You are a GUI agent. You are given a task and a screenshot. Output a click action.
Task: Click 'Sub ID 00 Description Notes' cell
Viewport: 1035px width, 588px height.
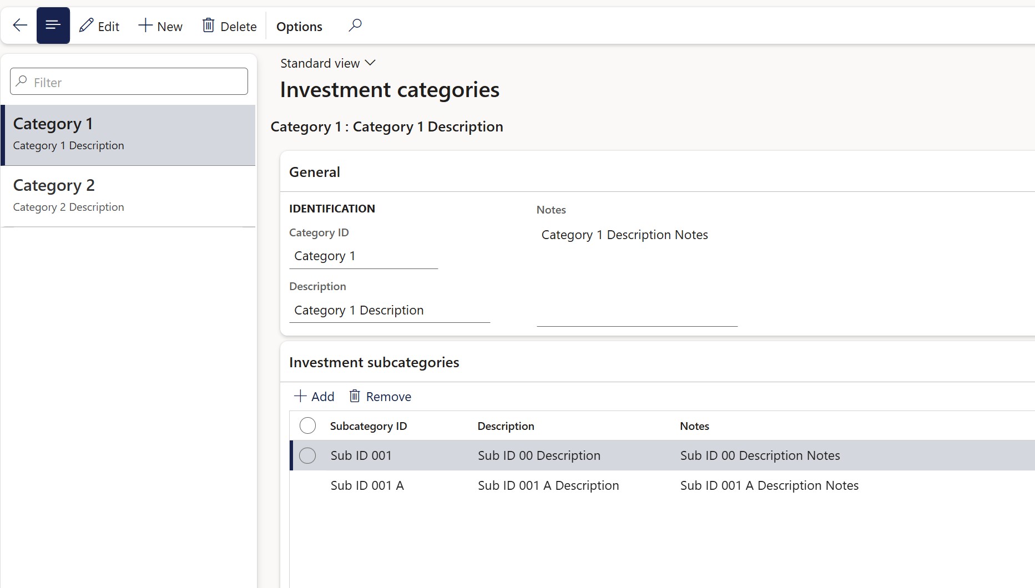tap(760, 455)
